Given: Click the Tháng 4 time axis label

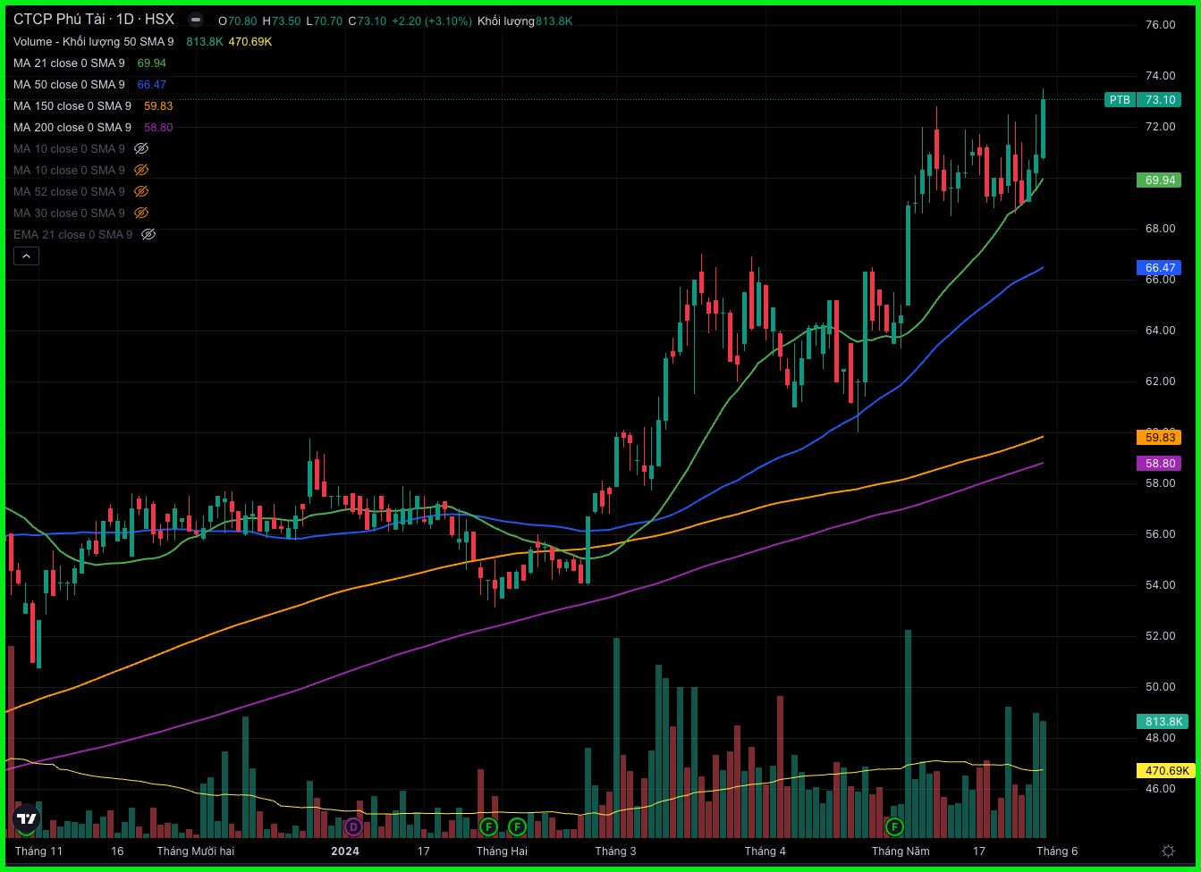Looking at the screenshot, I should pyautogui.click(x=765, y=851).
